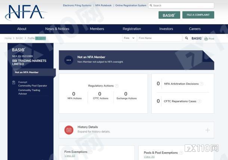Click the printer icon next to Print

206,39
